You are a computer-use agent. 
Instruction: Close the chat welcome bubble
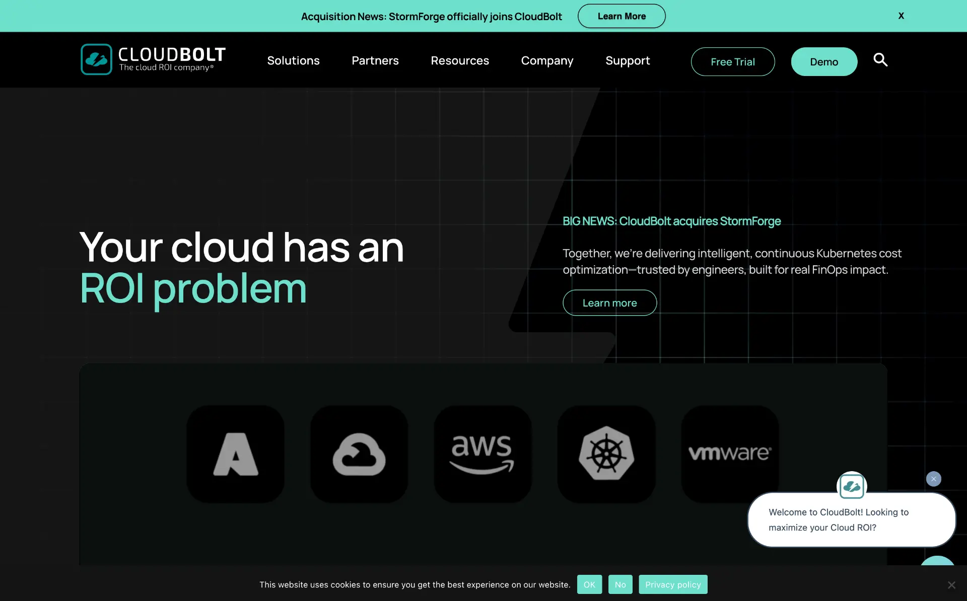pos(934,479)
